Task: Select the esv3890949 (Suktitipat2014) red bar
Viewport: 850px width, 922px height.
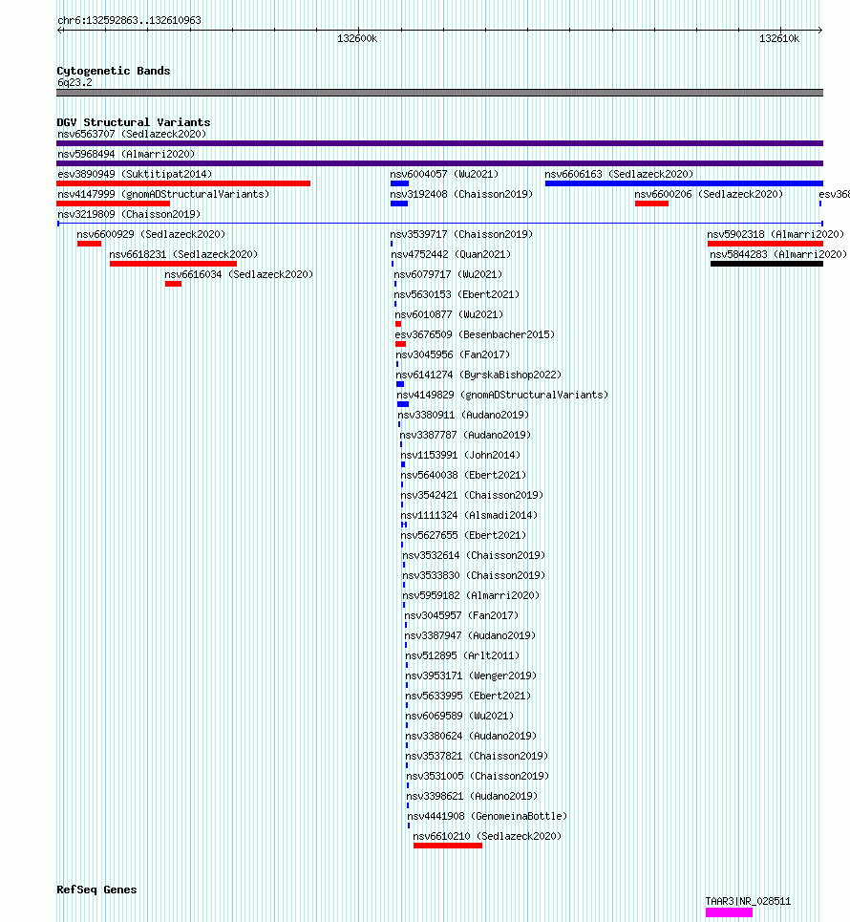Action: 183,183
